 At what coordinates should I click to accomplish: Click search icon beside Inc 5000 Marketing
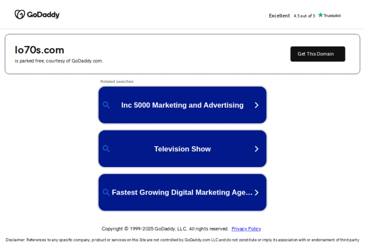point(106,105)
